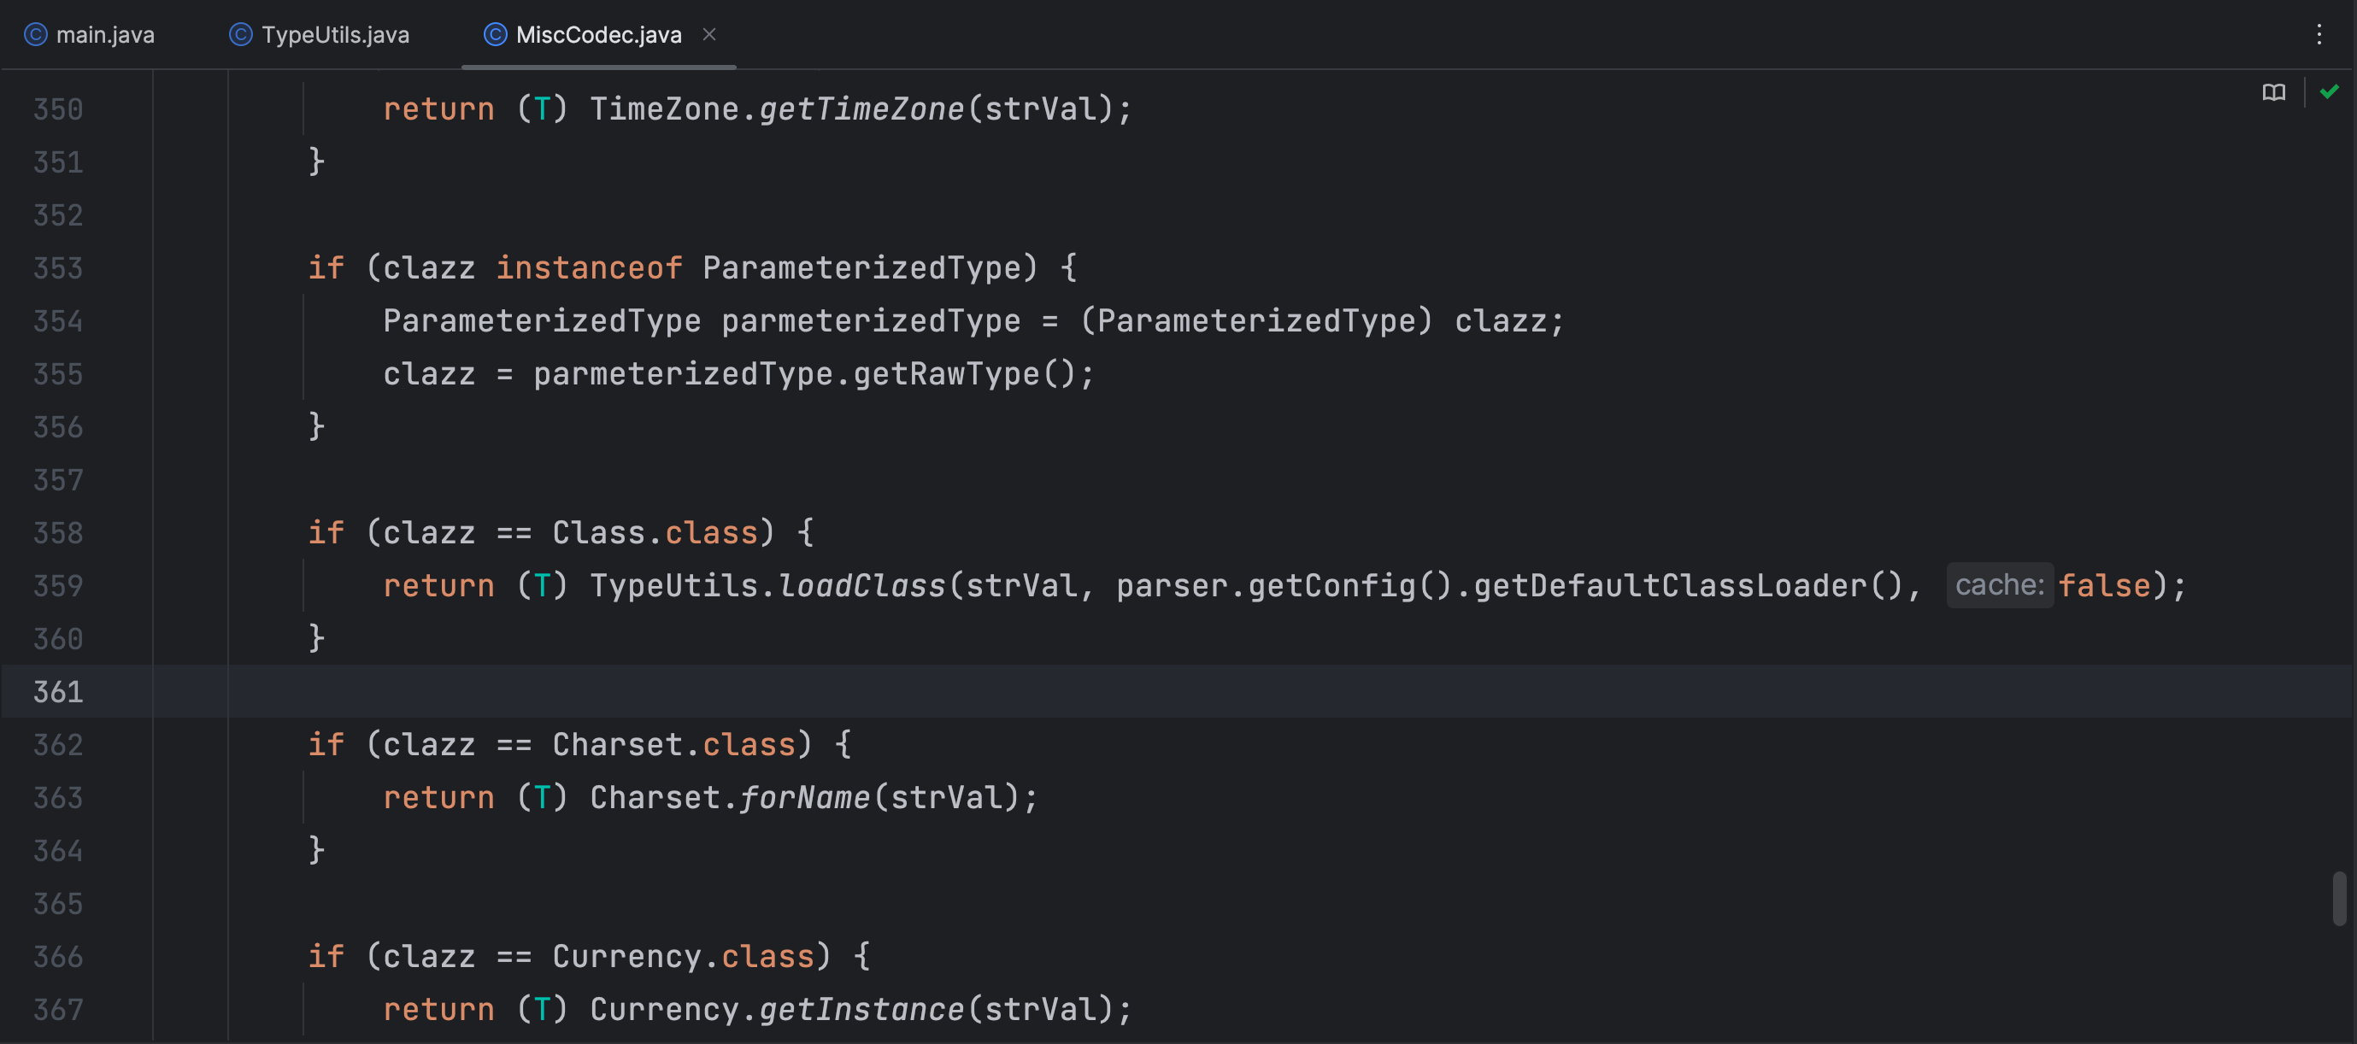Click the return keyword on line 363

(x=438, y=798)
